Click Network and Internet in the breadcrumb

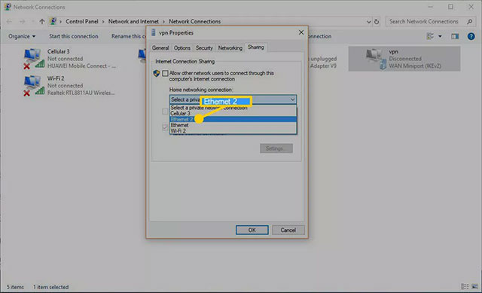[133, 22]
